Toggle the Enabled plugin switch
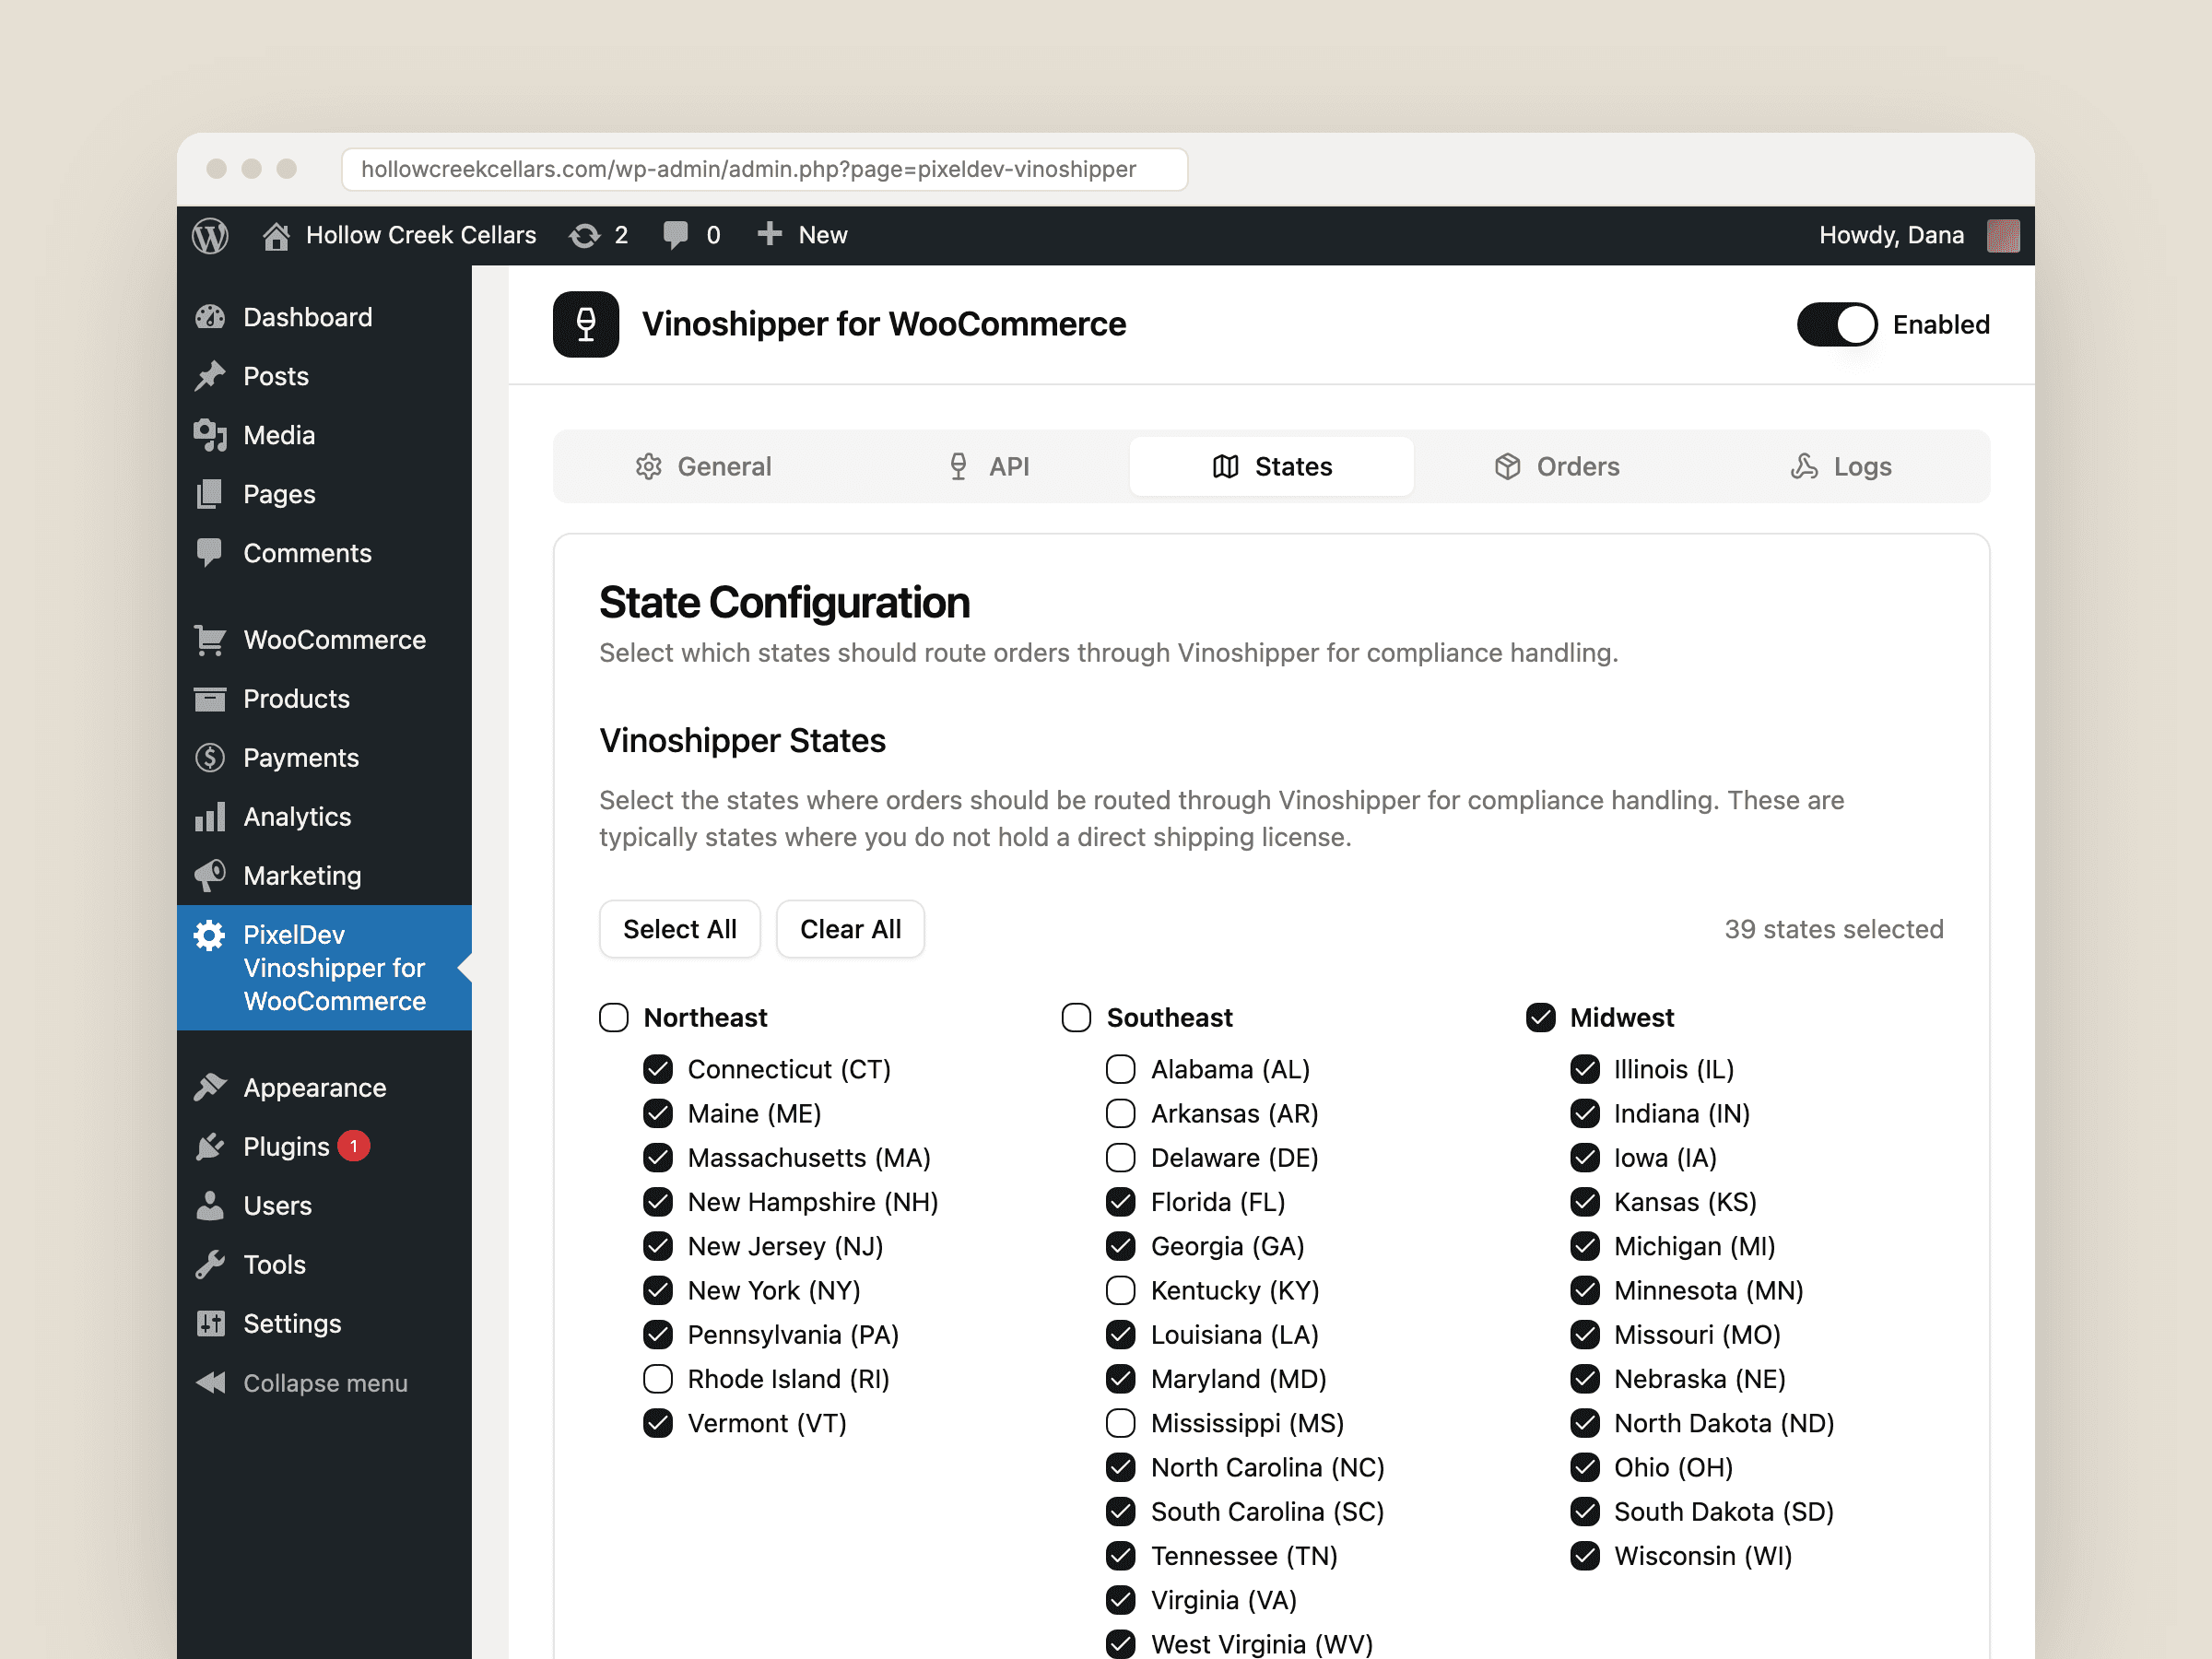The image size is (2212, 1659). click(x=1837, y=325)
